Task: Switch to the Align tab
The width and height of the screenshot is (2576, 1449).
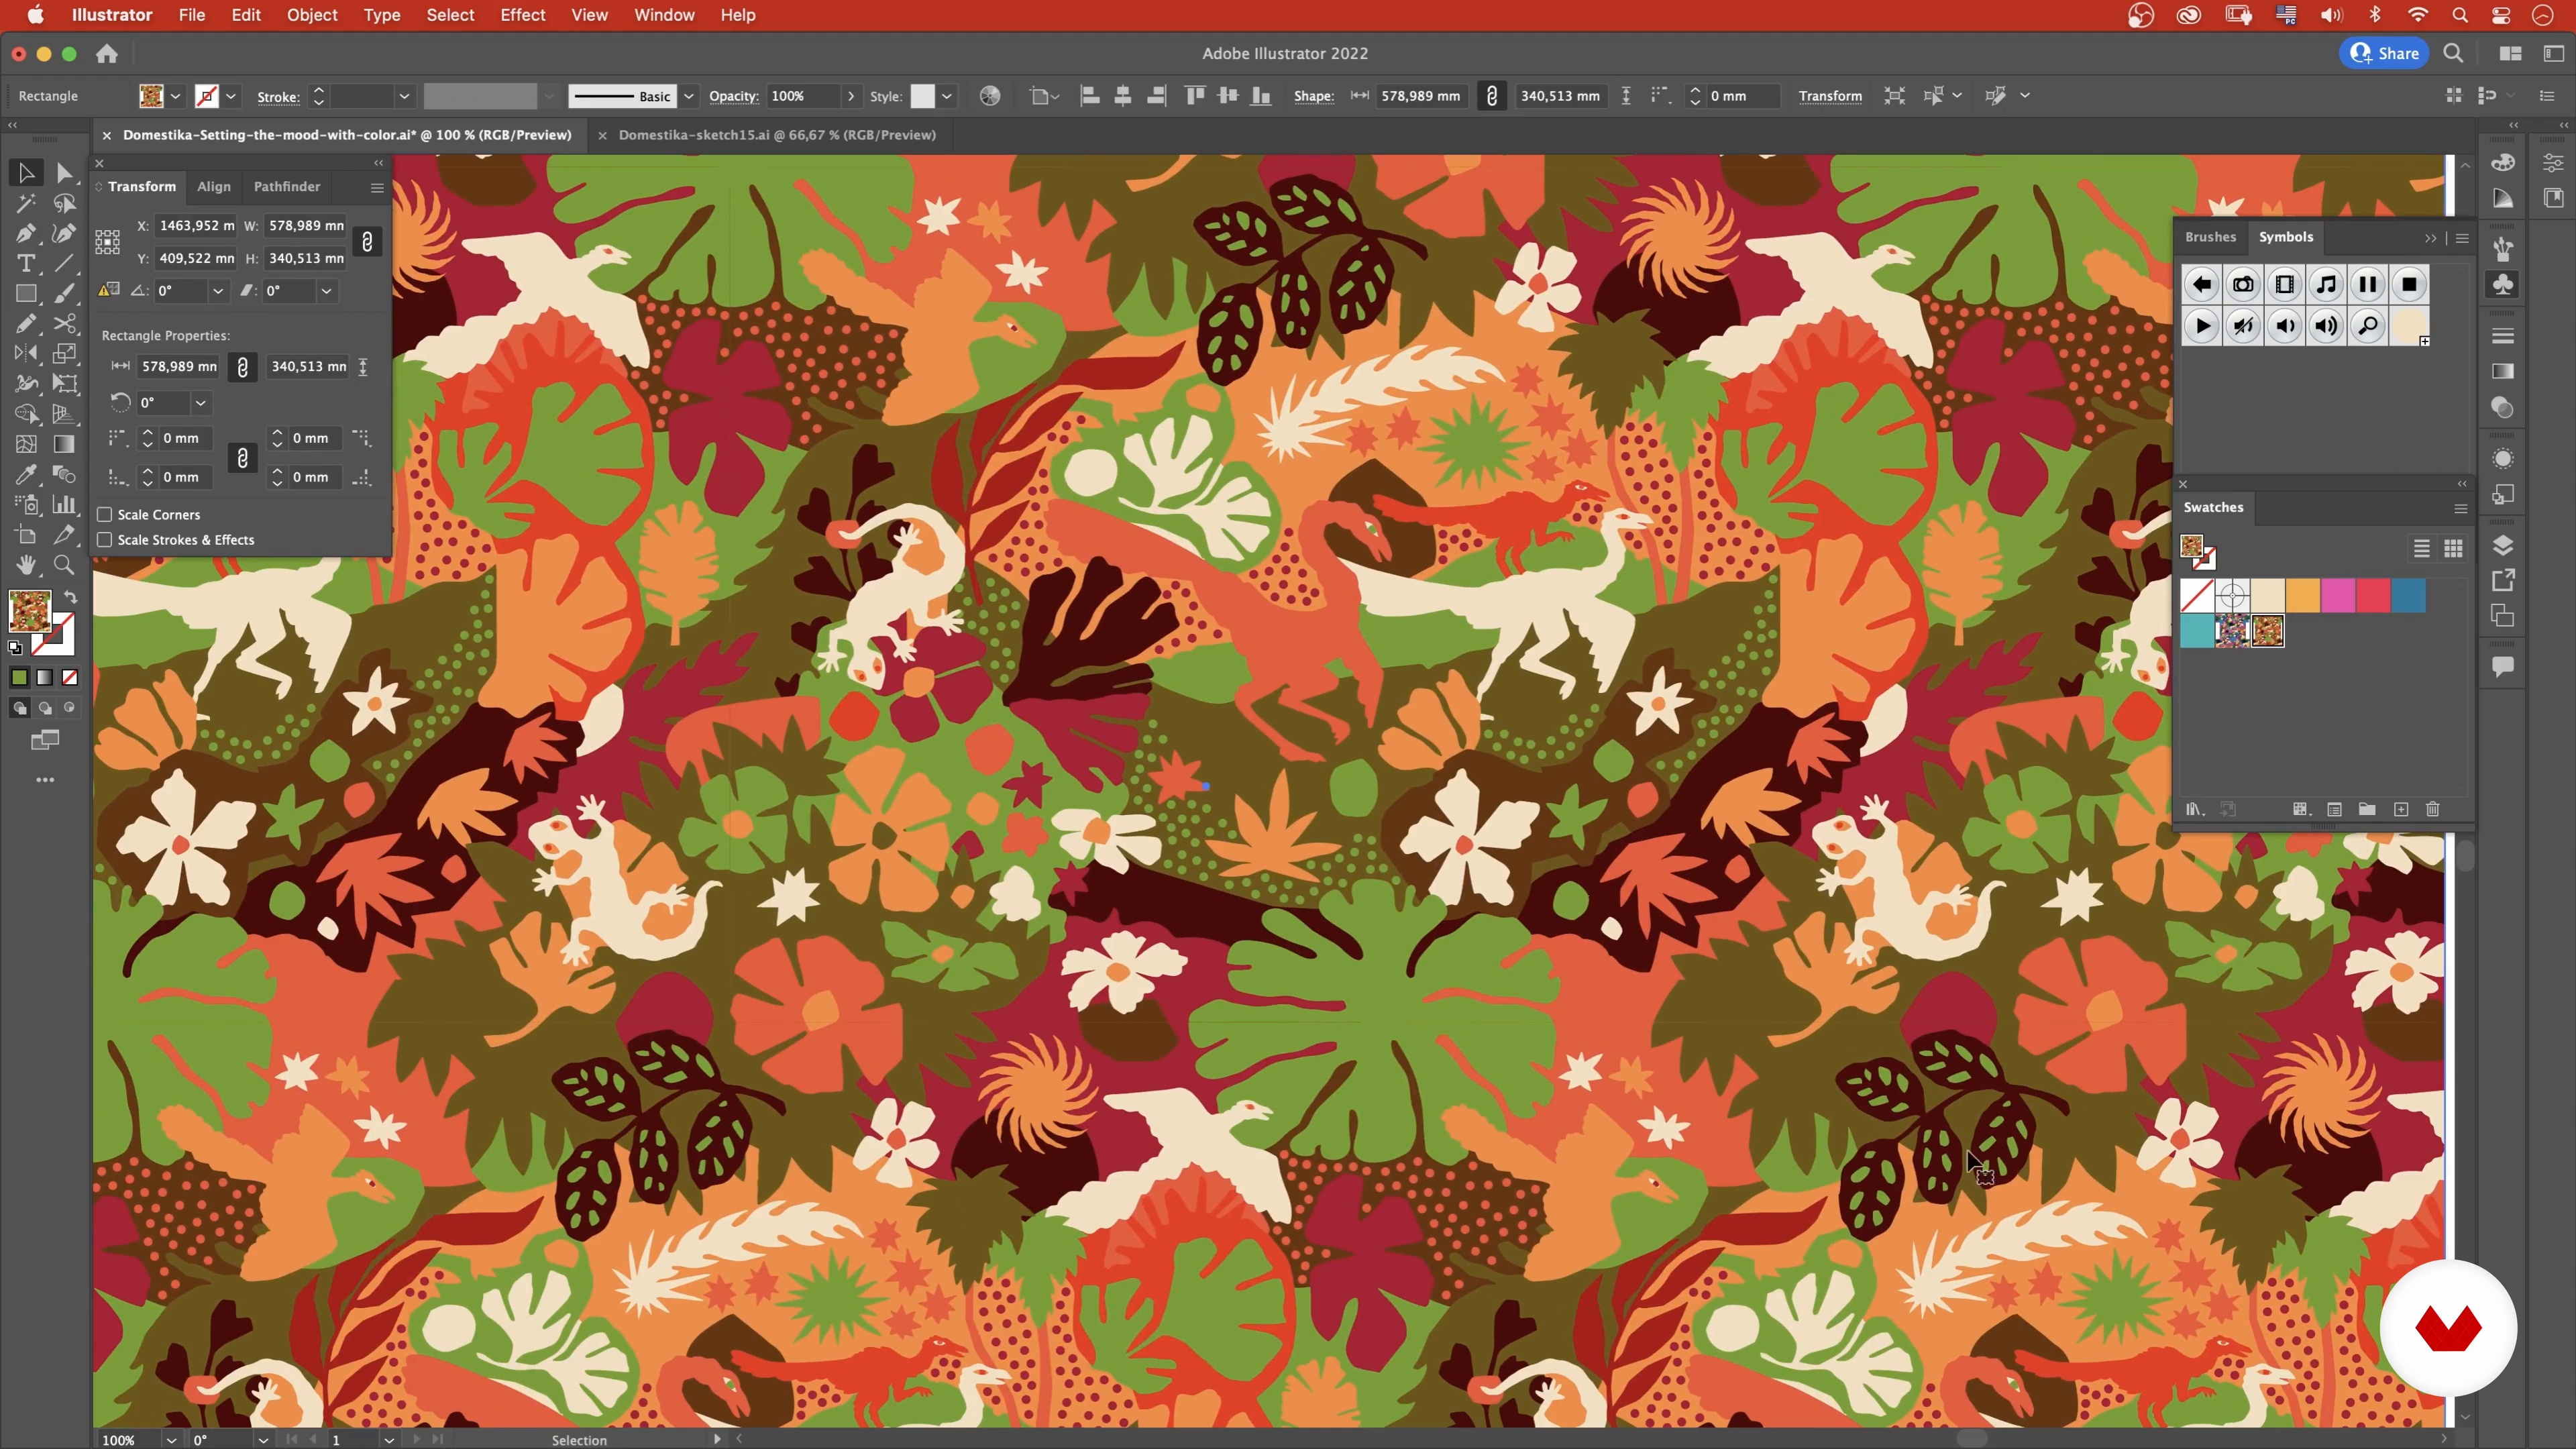Action: click(x=213, y=187)
